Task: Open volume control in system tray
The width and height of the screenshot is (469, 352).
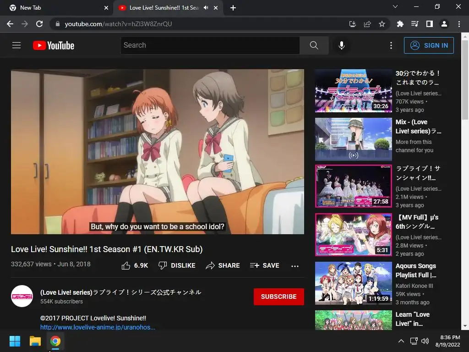Action: coord(425,341)
